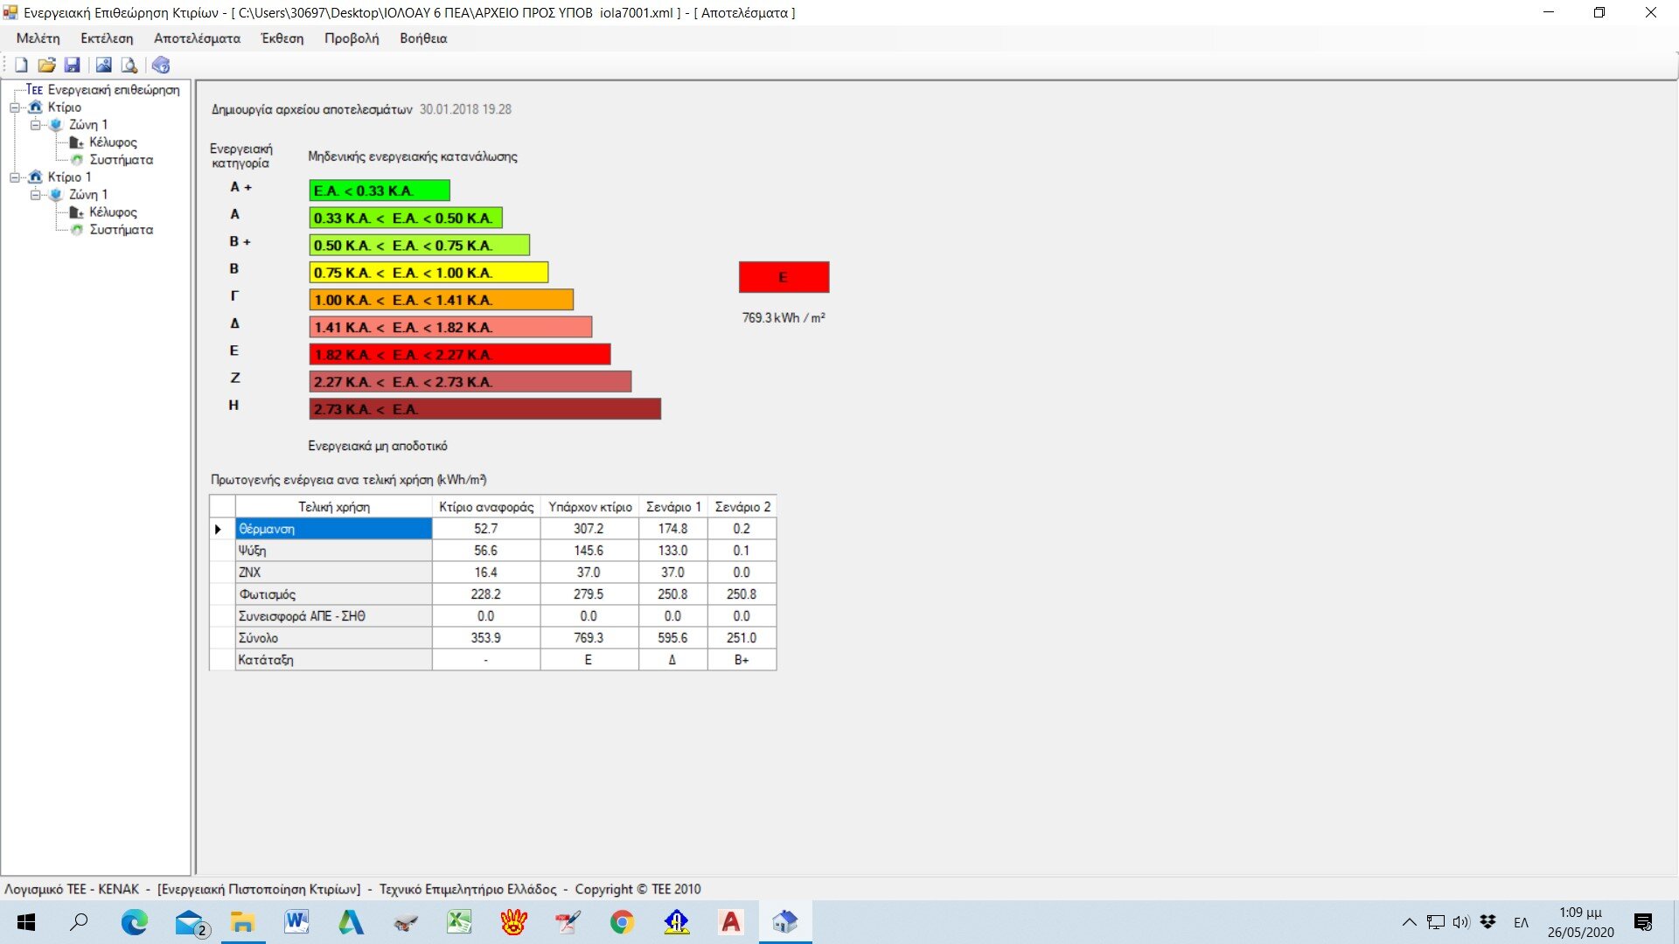1679x944 pixels.
Task: Click the Open folder toolbar icon
Action: (x=46, y=65)
